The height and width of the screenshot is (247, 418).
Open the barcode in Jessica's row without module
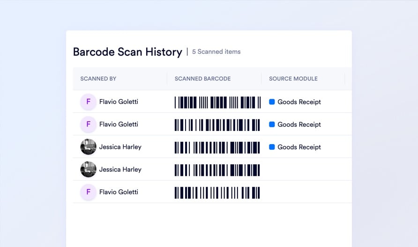pos(217,170)
